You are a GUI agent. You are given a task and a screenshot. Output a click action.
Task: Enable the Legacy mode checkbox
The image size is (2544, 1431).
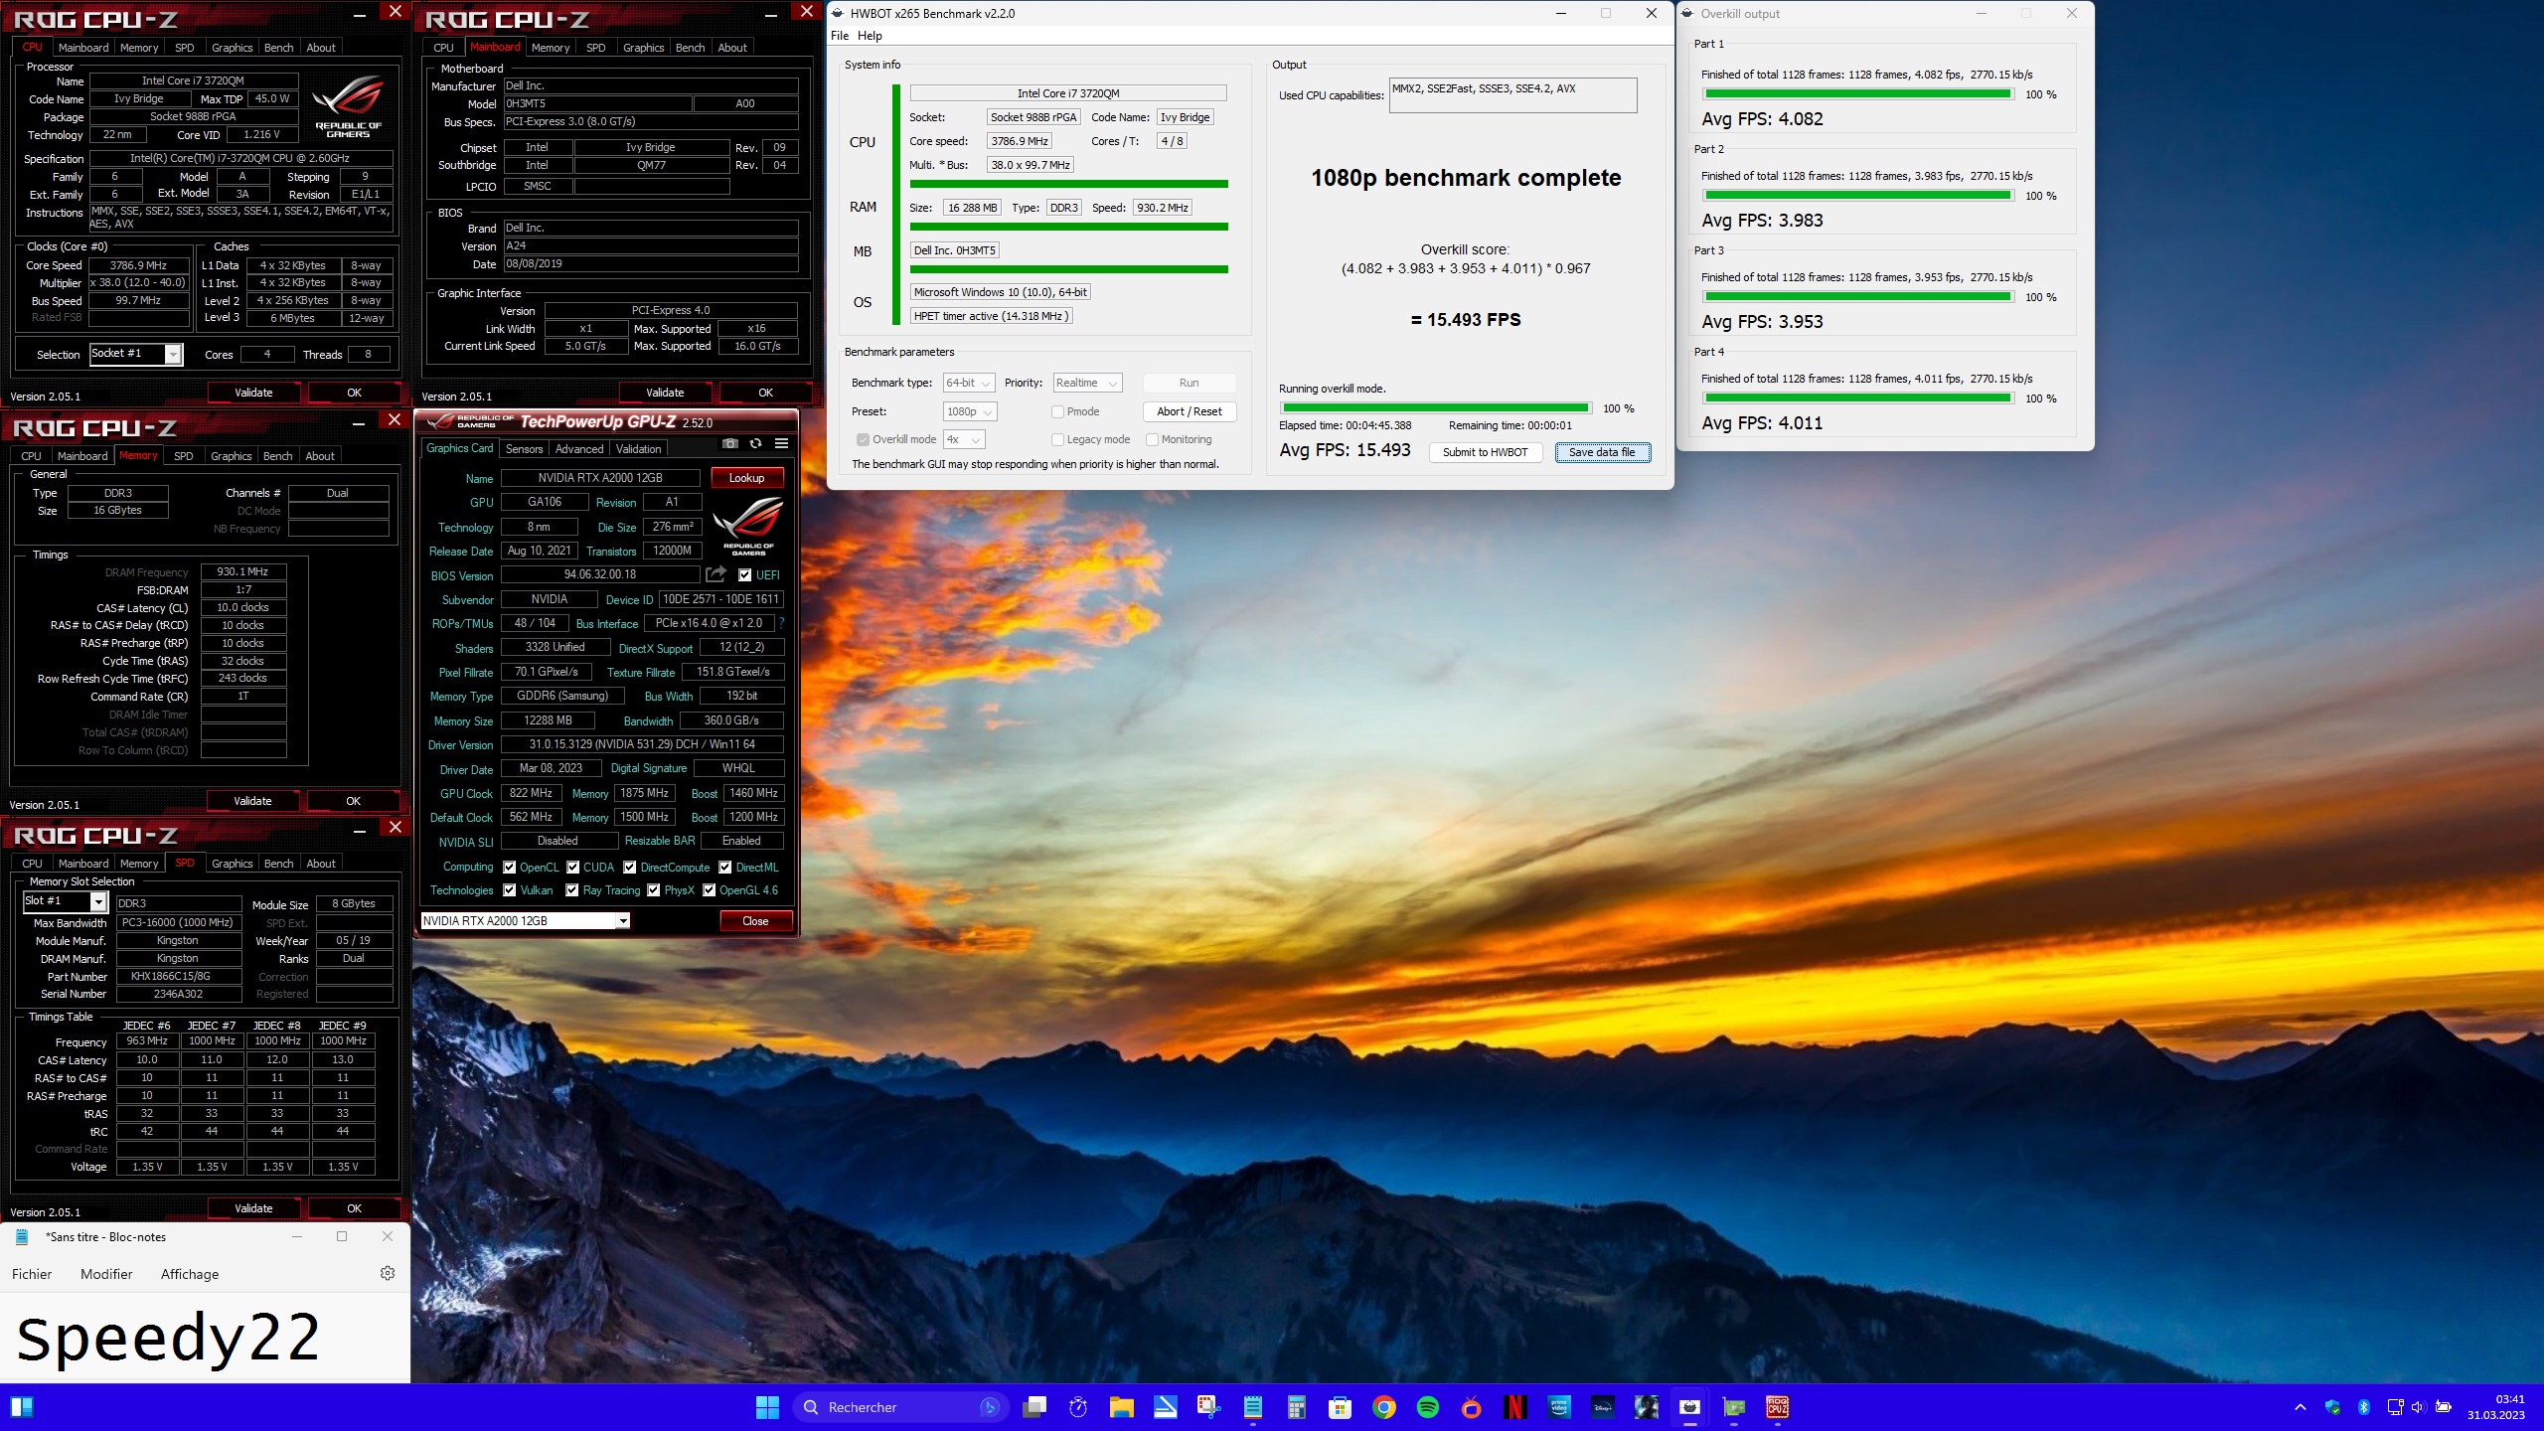click(1058, 439)
